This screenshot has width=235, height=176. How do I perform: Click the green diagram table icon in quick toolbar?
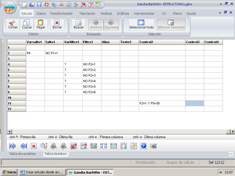pyautogui.click(x=98, y=5)
